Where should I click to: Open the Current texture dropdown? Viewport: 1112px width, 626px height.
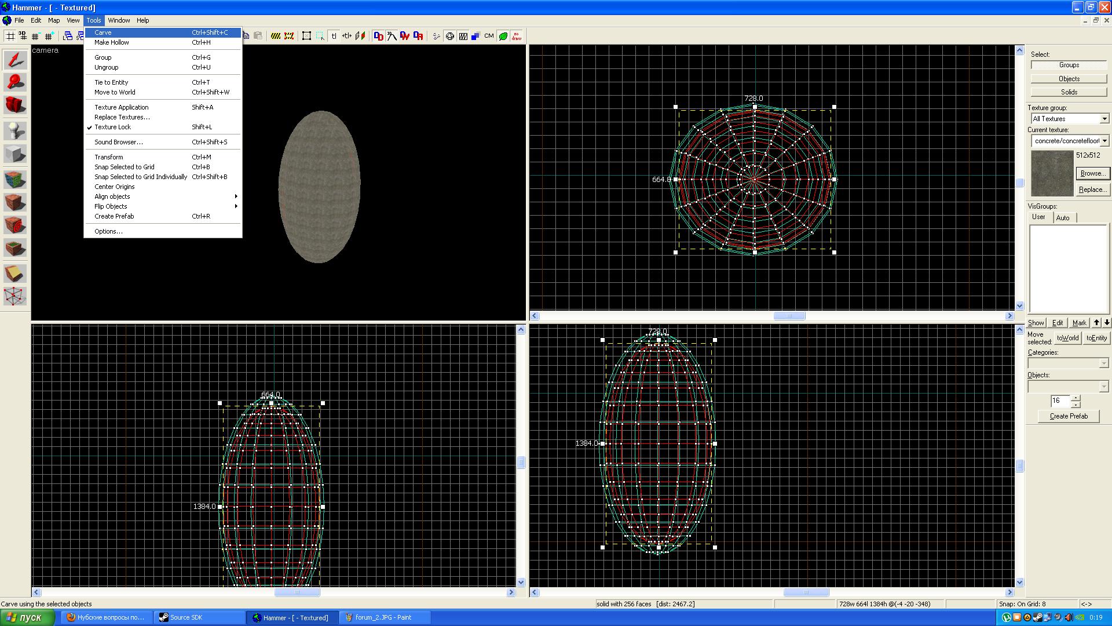pos(1104,141)
